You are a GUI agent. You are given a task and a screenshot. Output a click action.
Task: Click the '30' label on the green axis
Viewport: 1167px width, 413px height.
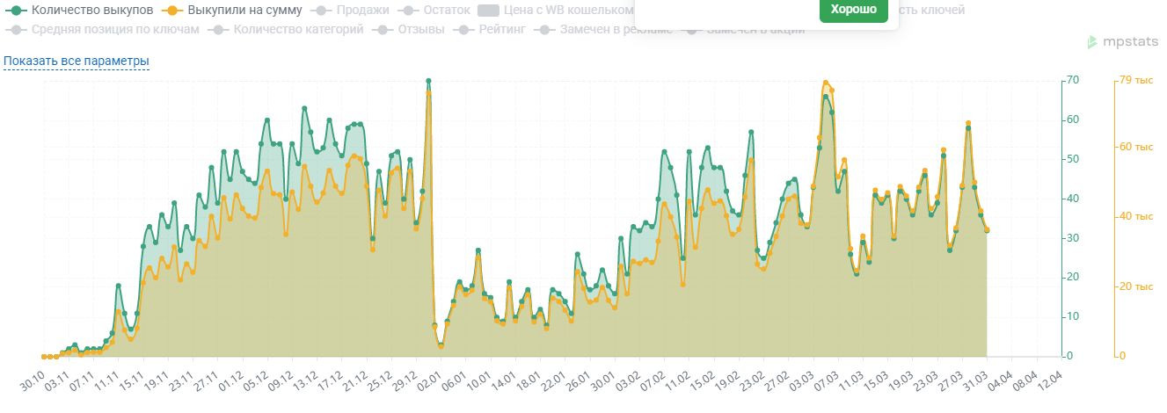(1073, 238)
